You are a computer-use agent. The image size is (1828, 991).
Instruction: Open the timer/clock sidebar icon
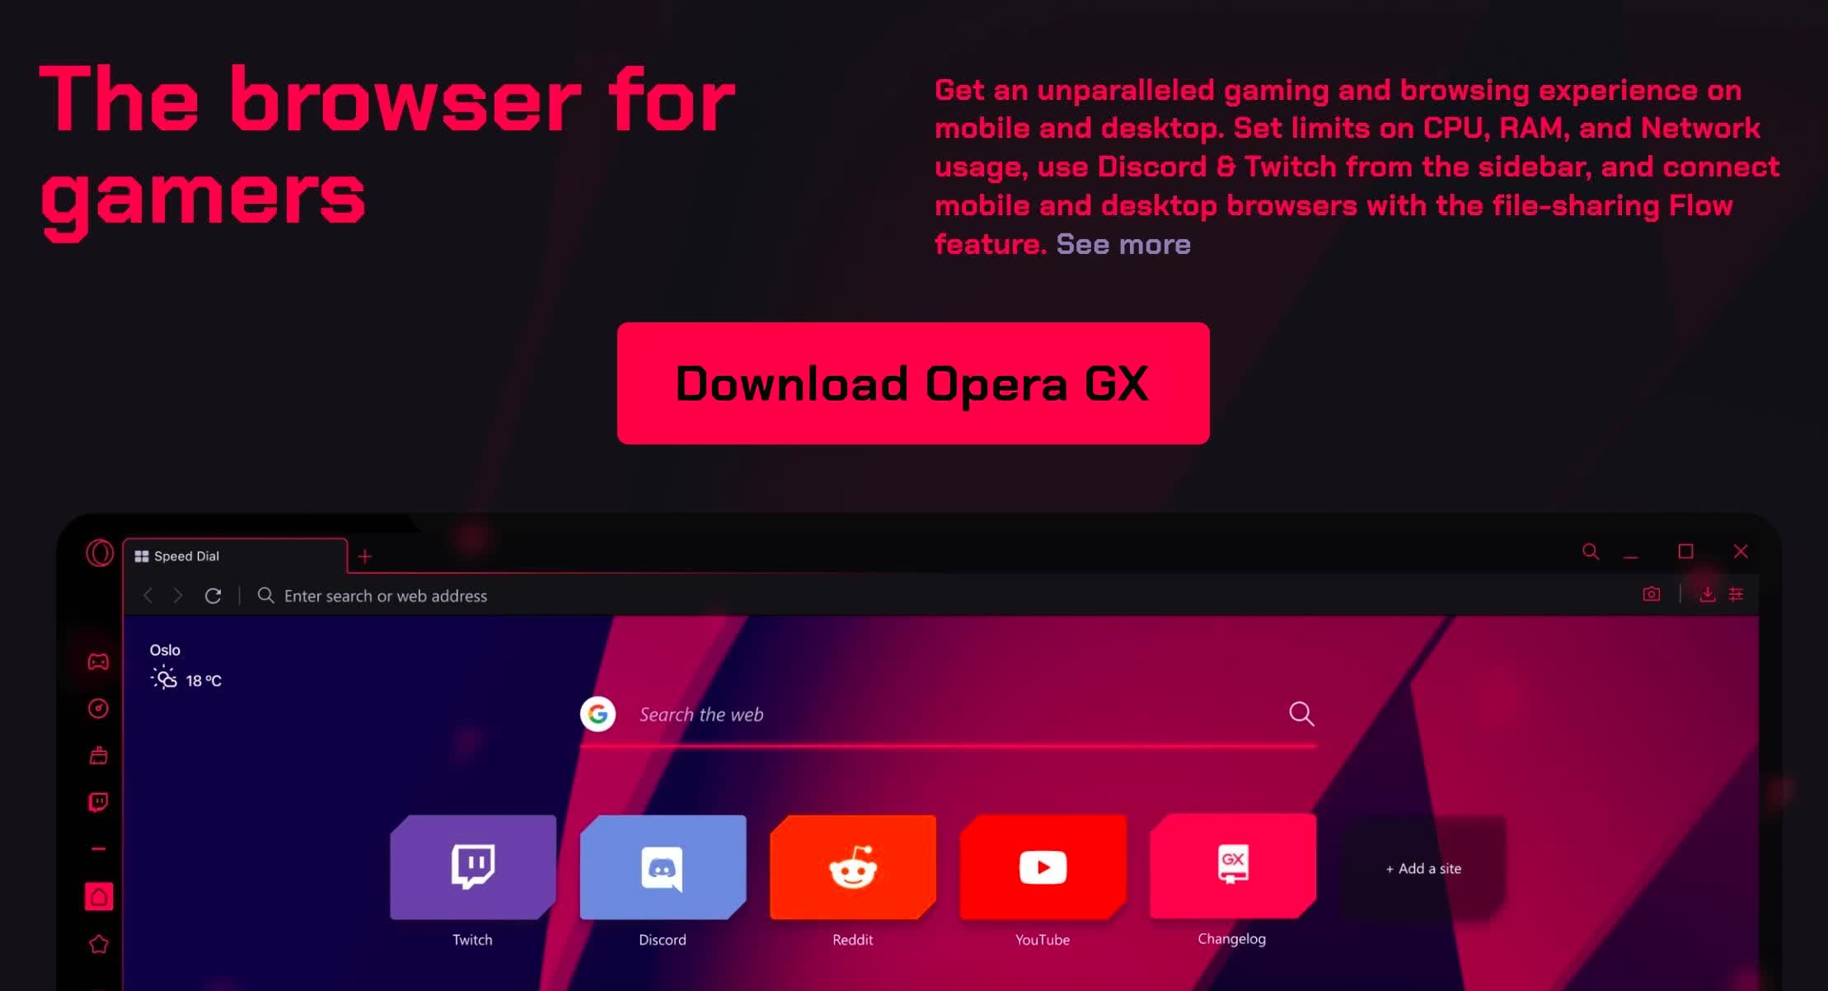click(x=97, y=708)
